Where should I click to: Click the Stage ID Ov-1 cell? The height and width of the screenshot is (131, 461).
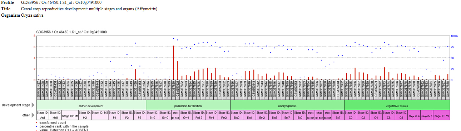186,115
